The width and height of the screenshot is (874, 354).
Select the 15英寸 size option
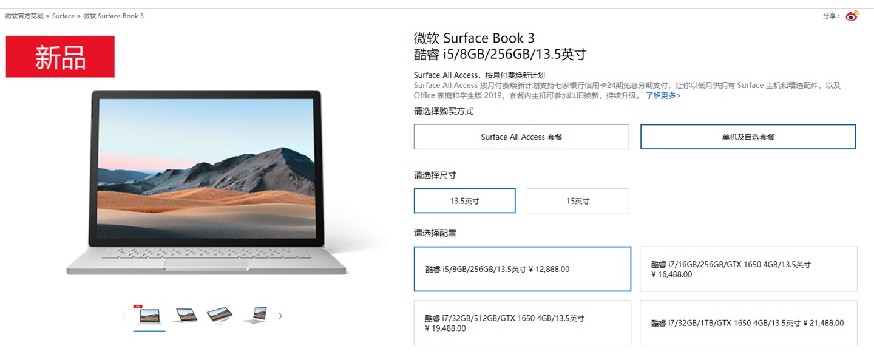pos(578,201)
